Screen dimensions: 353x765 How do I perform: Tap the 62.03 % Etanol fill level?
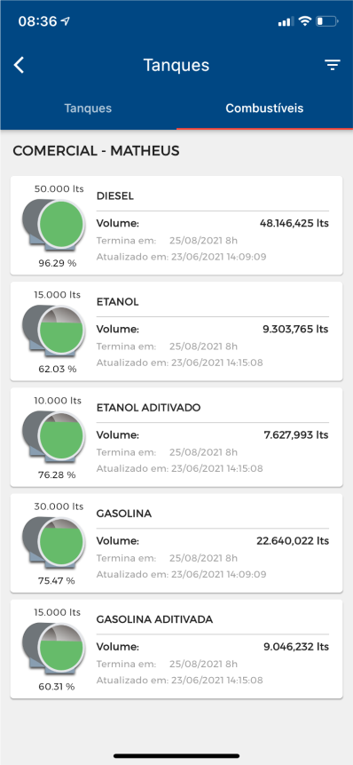coord(58,369)
